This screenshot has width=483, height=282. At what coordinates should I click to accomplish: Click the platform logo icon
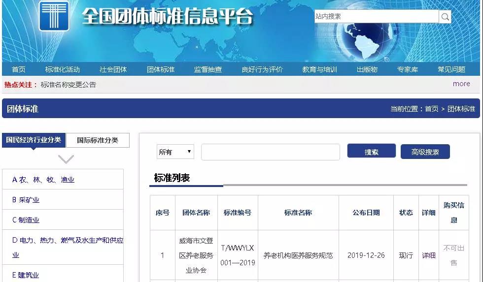point(54,16)
